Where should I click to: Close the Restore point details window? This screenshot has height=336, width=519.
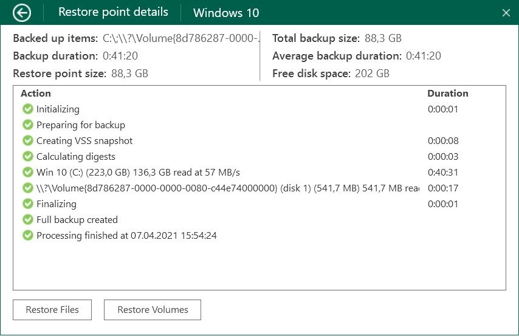tap(506, 13)
